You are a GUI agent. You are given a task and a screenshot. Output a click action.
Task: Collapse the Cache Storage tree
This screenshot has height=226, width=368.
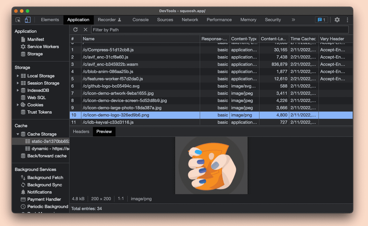point(18,134)
